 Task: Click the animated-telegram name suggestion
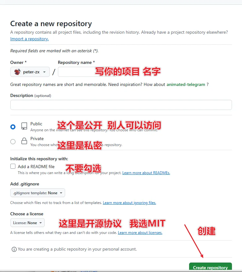186,84
